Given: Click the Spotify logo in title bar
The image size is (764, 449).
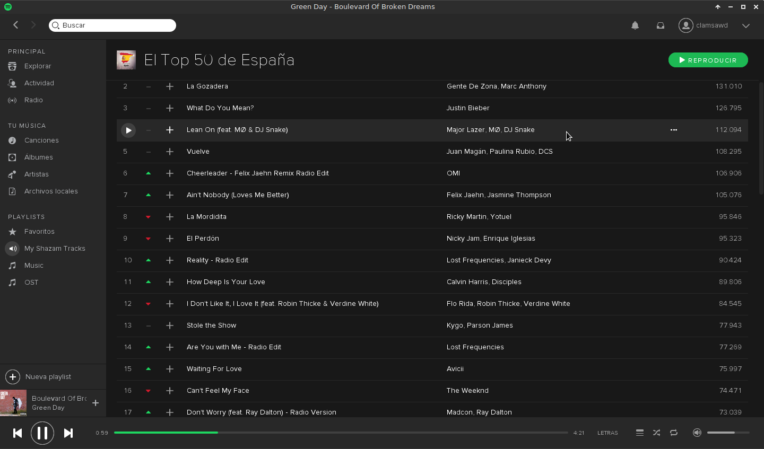Looking at the screenshot, I should (7, 7).
